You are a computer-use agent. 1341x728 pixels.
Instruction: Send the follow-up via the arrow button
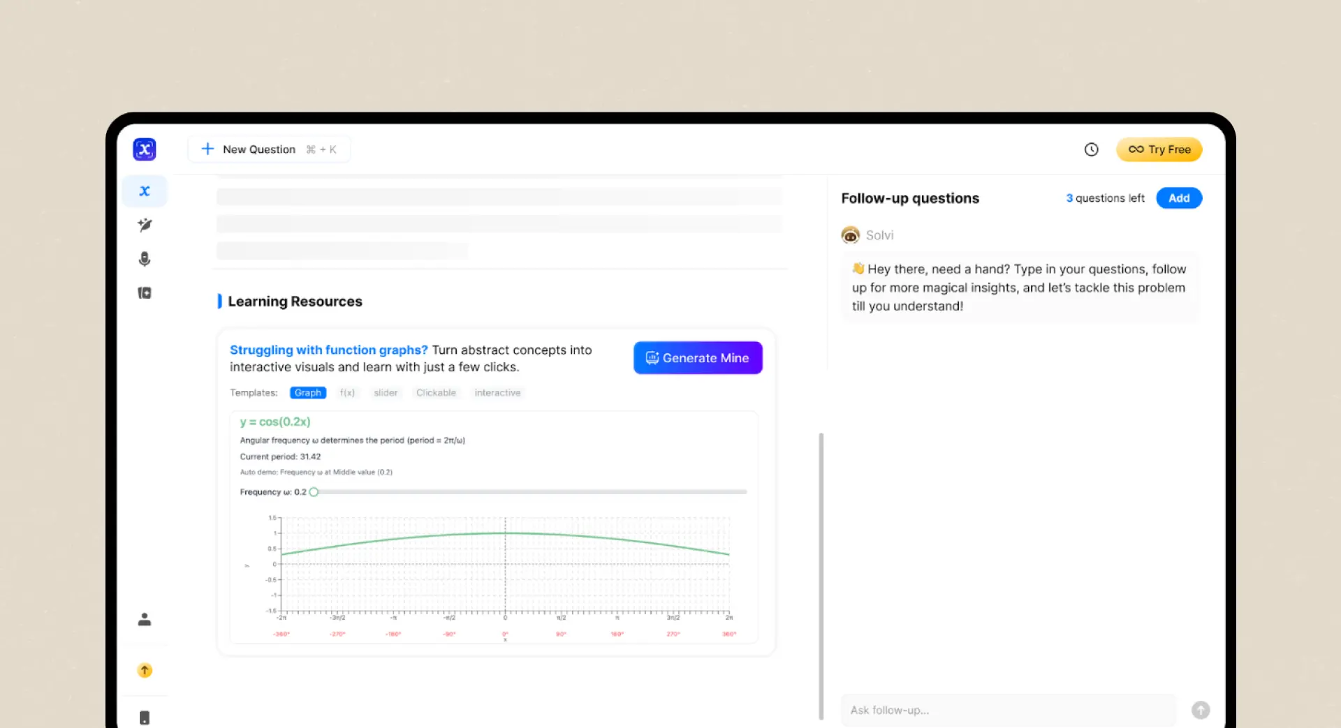[1201, 710]
